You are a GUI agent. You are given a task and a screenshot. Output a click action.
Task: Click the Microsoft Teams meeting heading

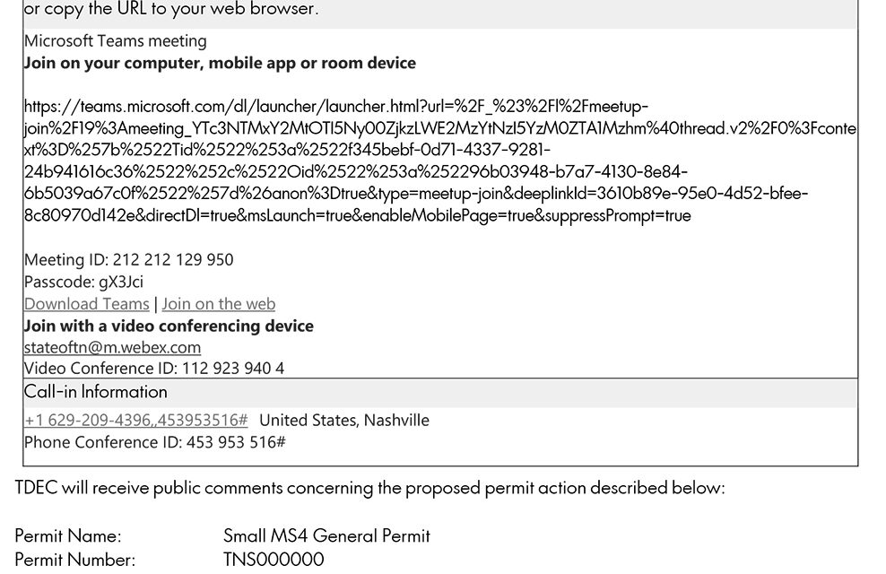[x=116, y=41]
